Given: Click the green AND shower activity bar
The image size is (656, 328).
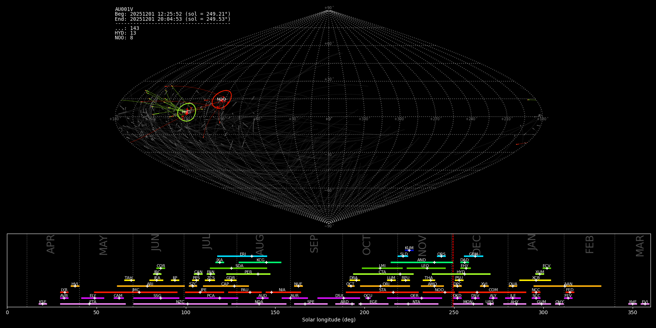Looking at the screenshot, I should pos(422,262).
